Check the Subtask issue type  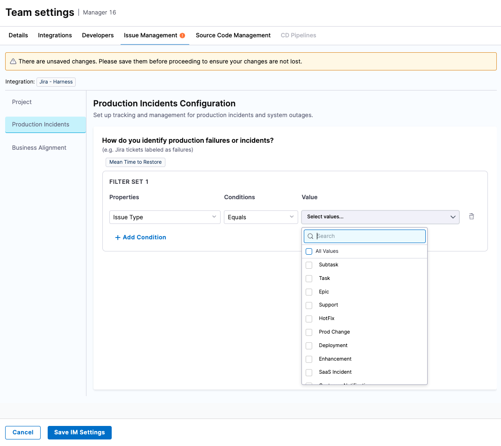tap(309, 265)
